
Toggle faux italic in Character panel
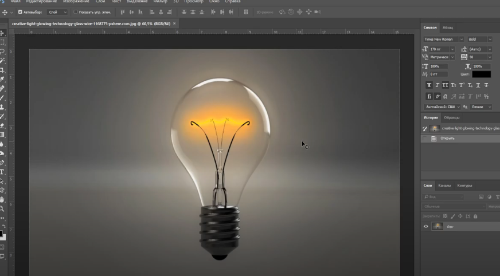[437, 85]
